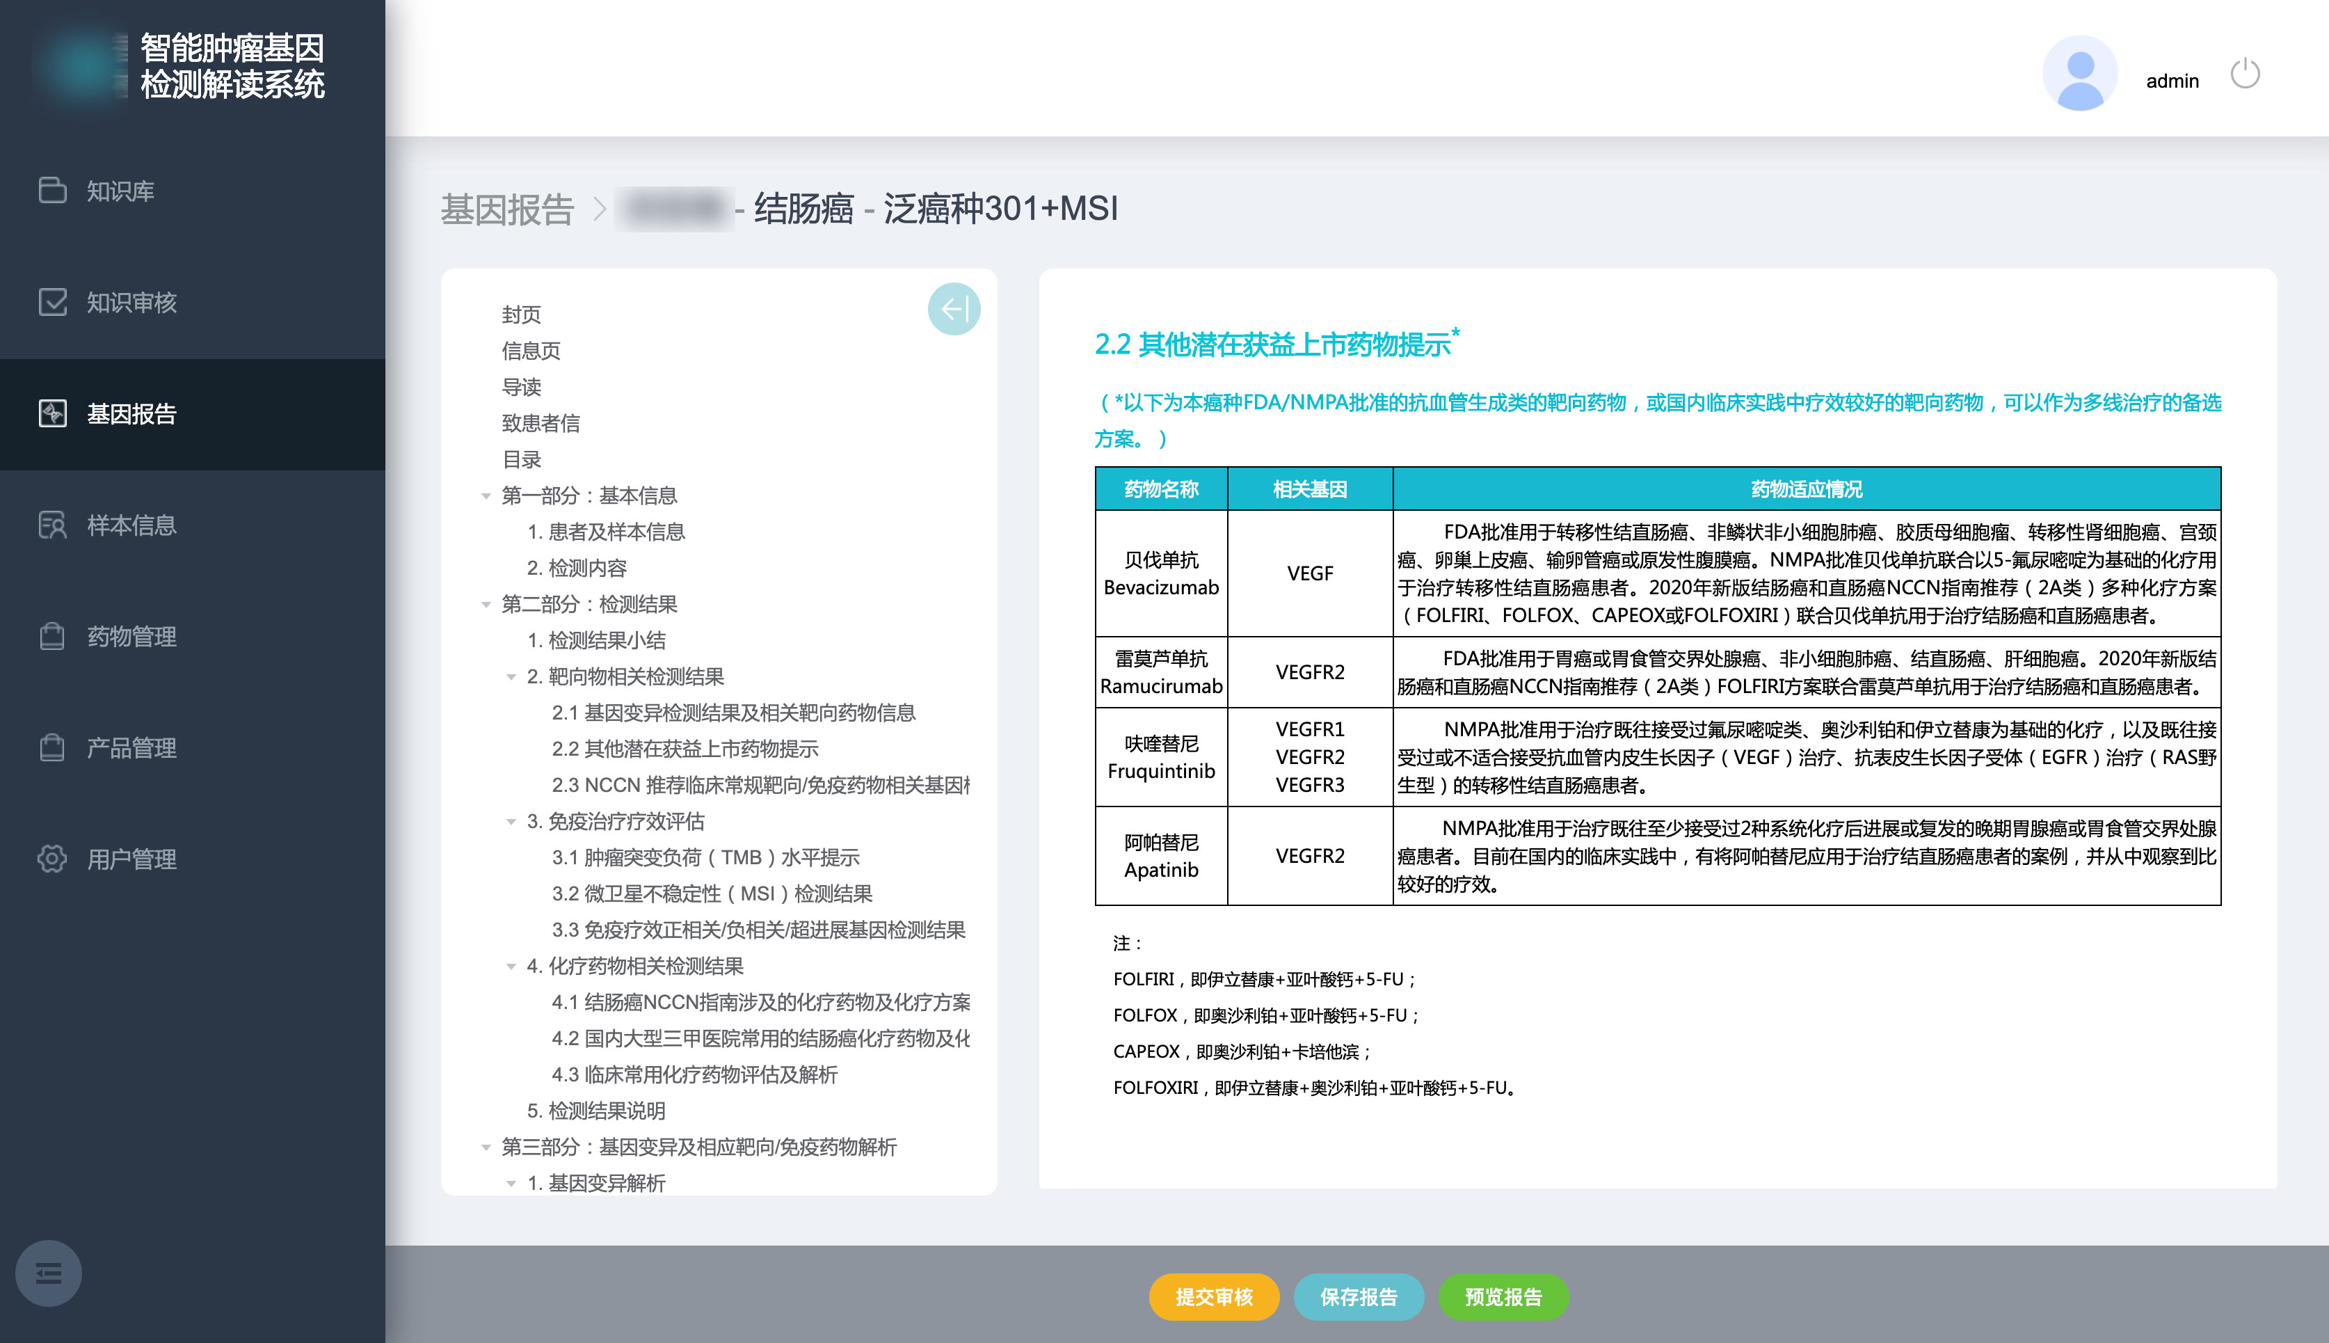This screenshot has width=2329, height=1343.
Task: Click the 产品管理 clipboard icon
Action: [x=53, y=747]
